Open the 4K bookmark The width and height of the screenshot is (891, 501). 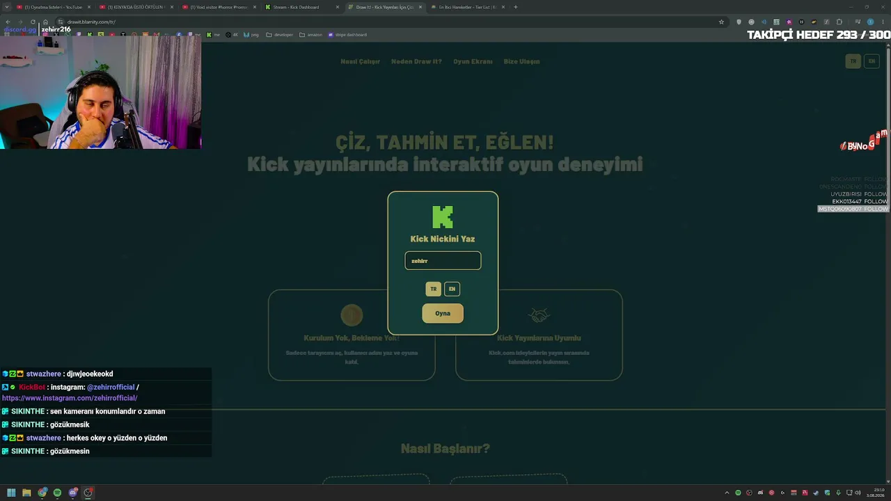232,35
